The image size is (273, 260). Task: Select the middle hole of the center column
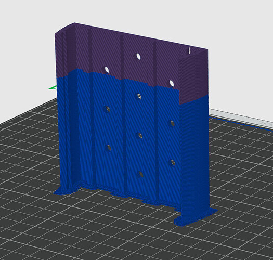[139, 136]
